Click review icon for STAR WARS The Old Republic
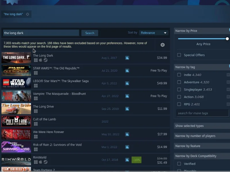The image size is (230, 172). pos(127,71)
